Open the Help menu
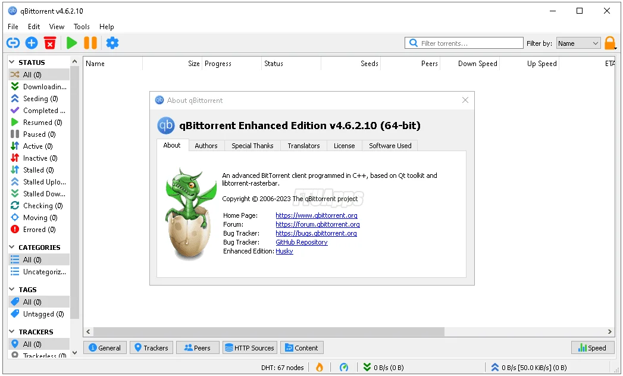 click(107, 27)
